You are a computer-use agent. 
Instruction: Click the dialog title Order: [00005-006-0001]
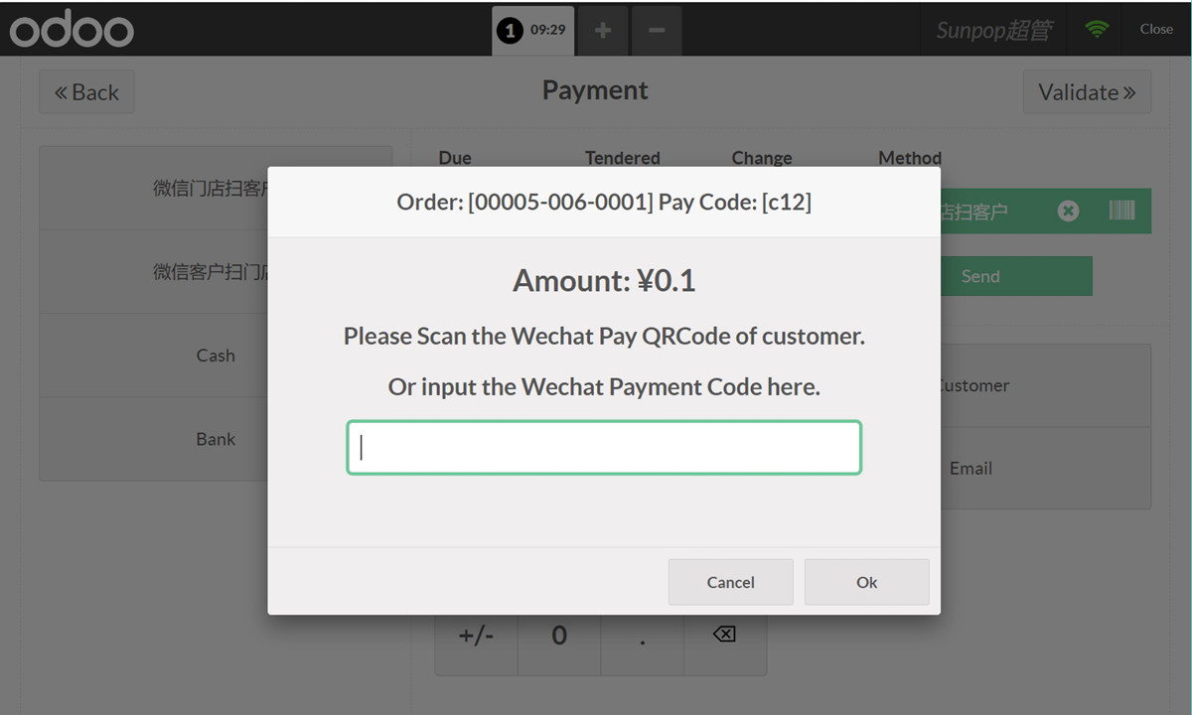604,202
